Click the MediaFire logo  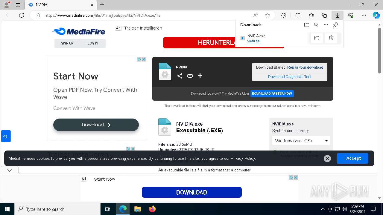(x=79, y=31)
